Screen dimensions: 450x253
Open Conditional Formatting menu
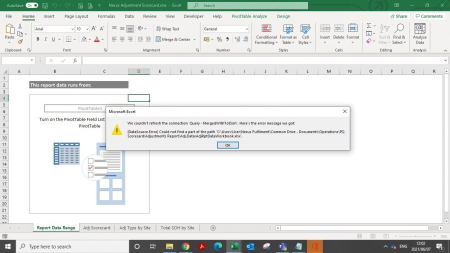point(266,34)
